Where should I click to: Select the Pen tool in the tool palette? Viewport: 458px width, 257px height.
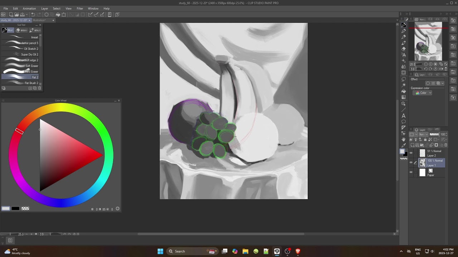pos(404,31)
